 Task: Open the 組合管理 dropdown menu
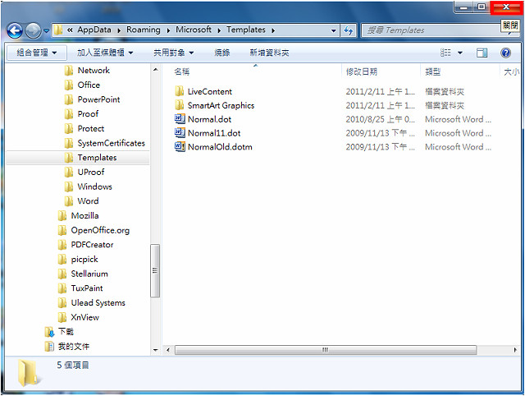(x=37, y=53)
